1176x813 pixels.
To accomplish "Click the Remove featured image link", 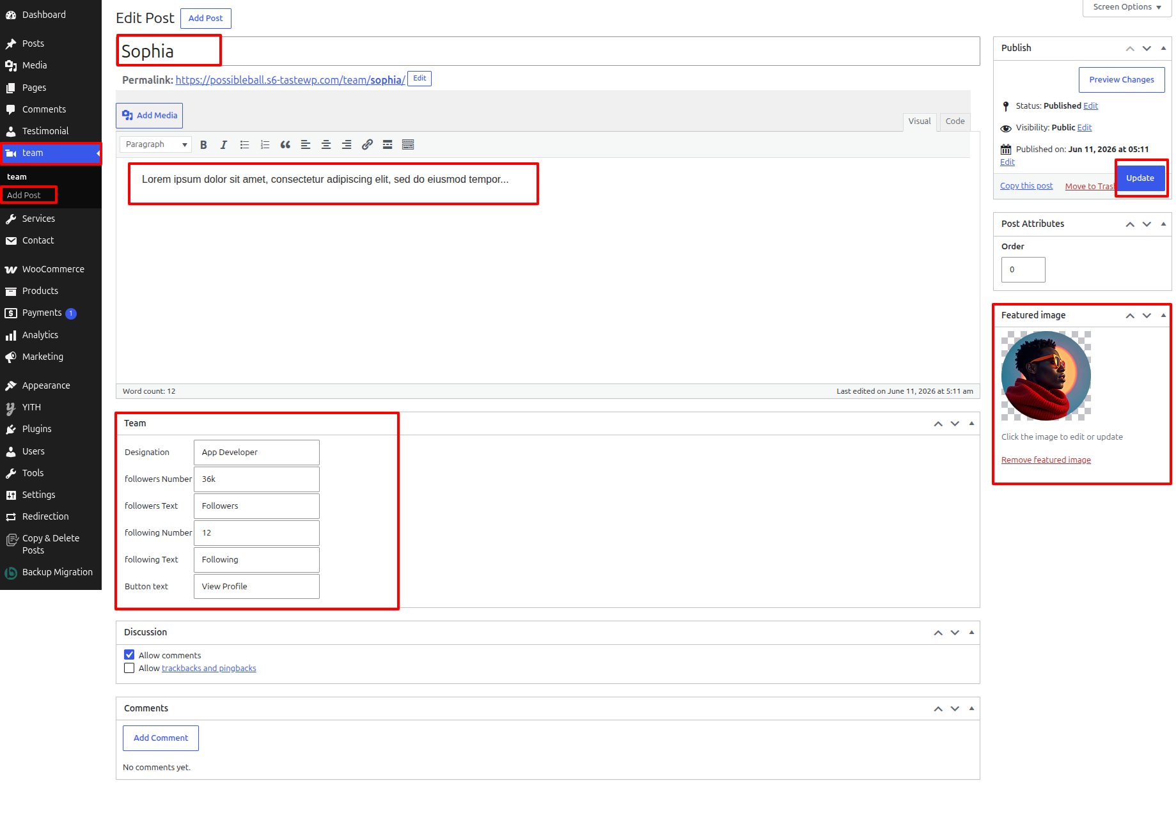I will coord(1046,460).
